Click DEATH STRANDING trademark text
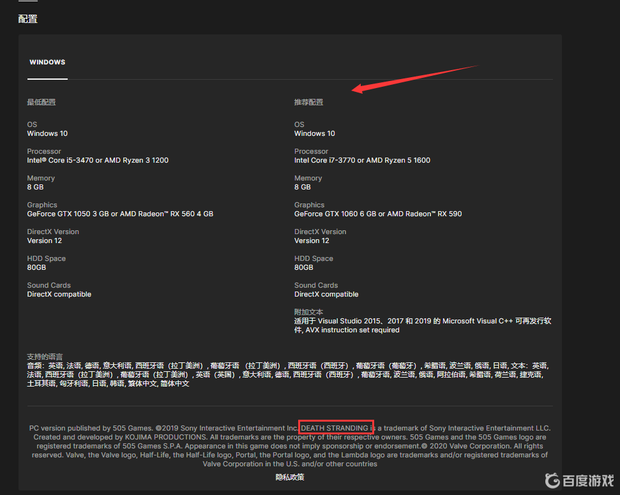 click(335, 428)
